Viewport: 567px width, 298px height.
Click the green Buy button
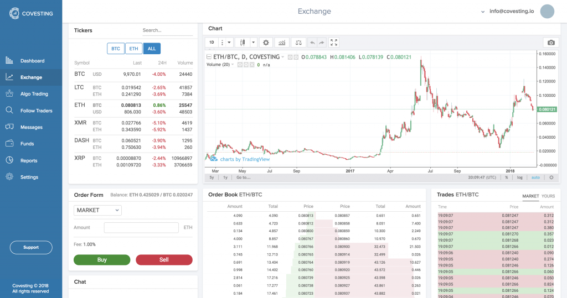[x=102, y=260]
